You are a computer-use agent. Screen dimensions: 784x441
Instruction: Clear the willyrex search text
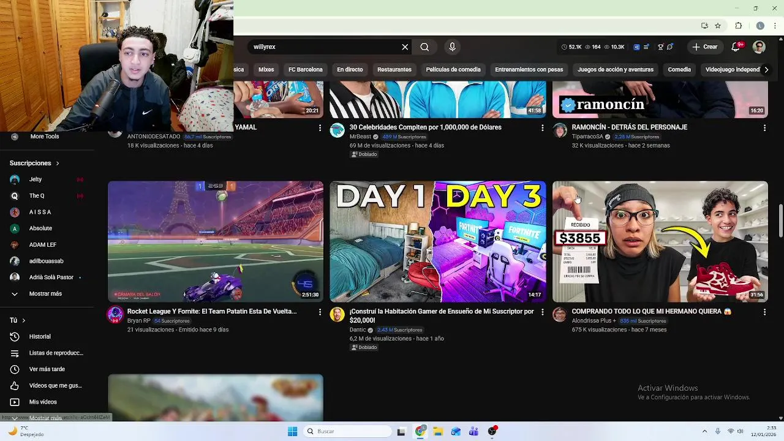pos(405,47)
